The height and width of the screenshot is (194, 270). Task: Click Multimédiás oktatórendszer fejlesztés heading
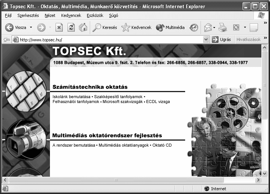107,135
